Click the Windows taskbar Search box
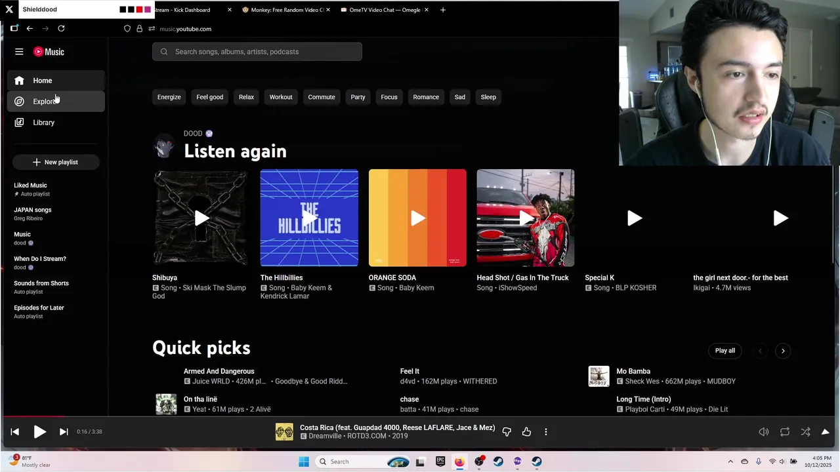 [362, 462]
